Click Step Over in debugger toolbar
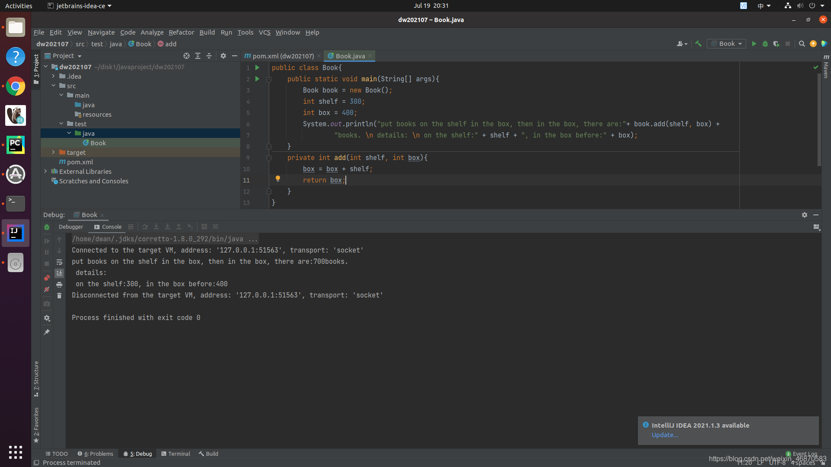The height and width of the screenshot is (467, 831). click(145, 227)
